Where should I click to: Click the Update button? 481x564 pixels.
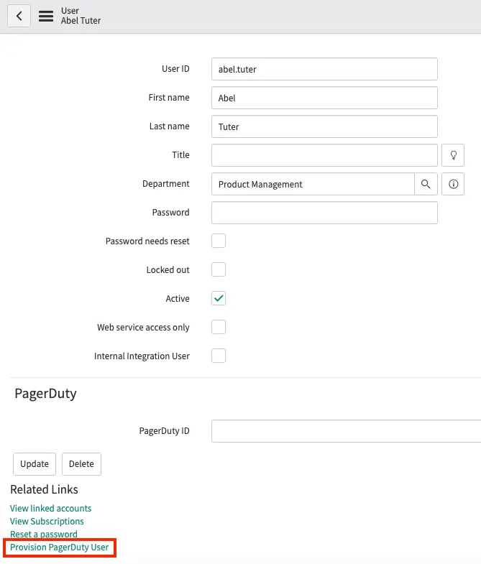click(x=34, y=464)
